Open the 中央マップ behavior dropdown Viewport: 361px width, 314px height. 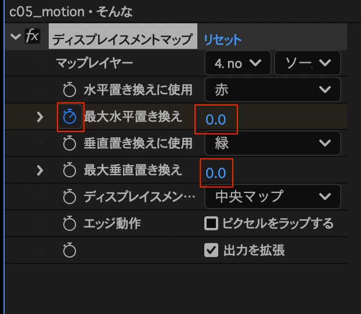click(x=272, y=197)
